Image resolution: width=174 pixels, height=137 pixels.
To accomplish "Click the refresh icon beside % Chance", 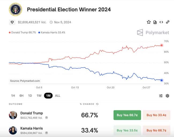I will pos(97,104).
